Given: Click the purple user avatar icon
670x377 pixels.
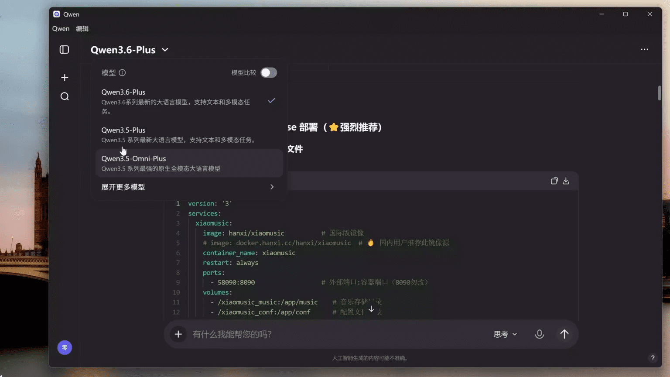Looking at the screenshot, I should (65, 347).
